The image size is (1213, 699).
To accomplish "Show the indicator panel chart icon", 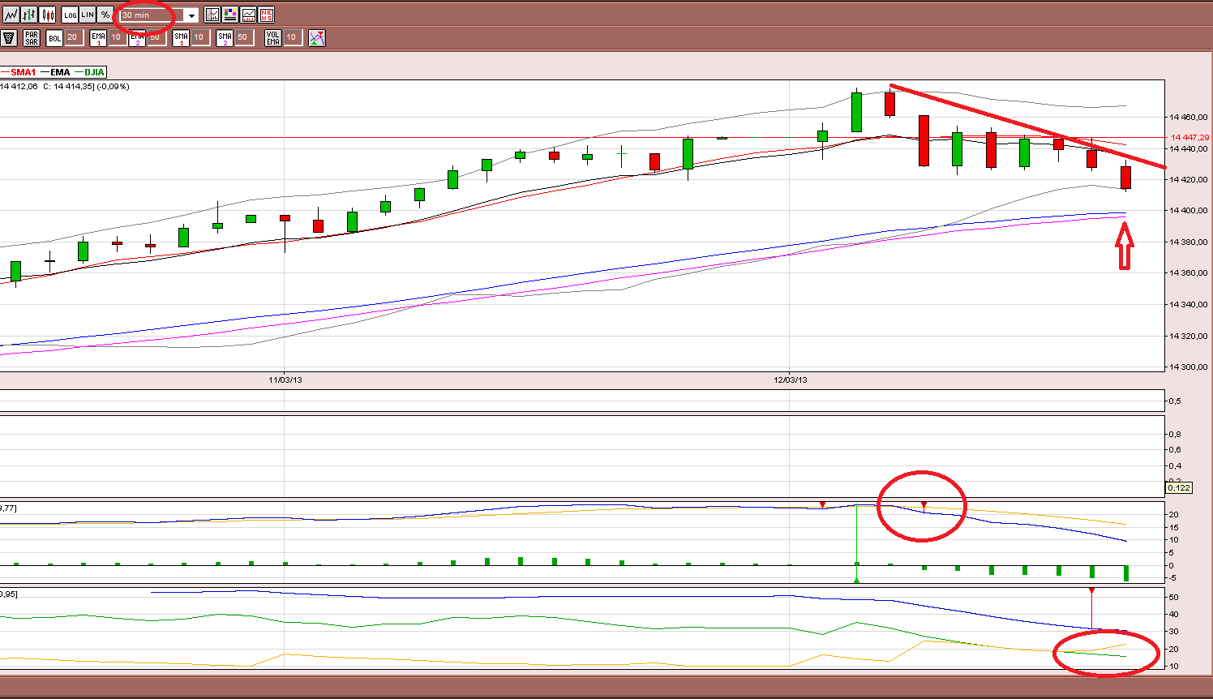I will pos(248,15).
